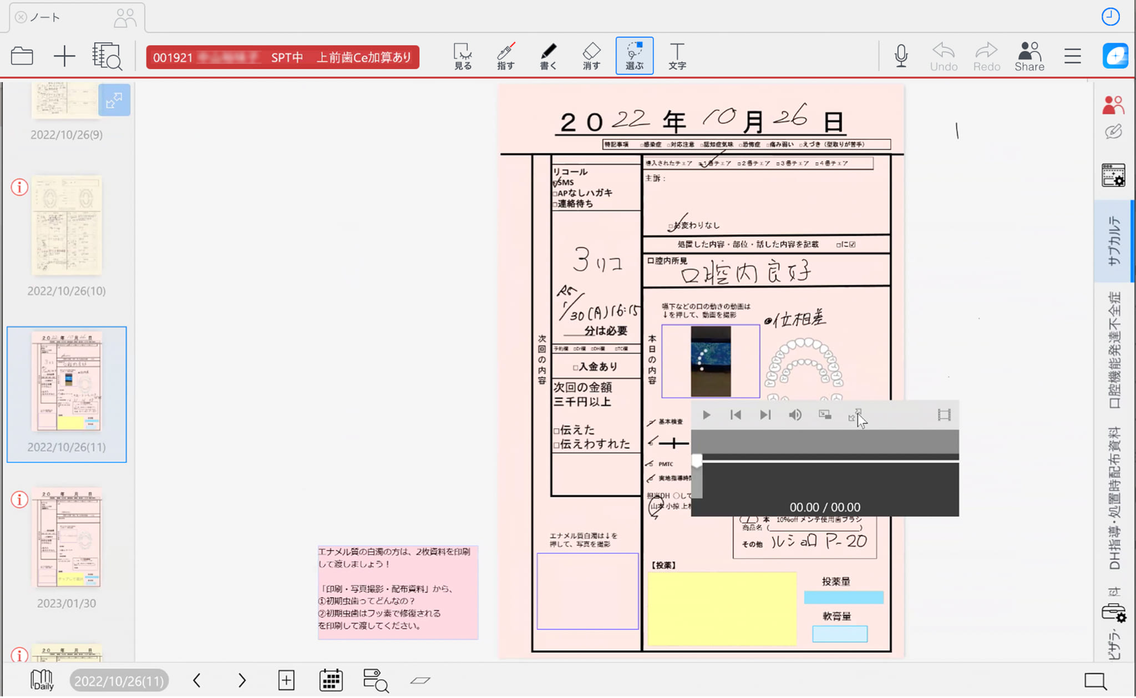The width and height of the screenshot is (1136, 698).
Task: Add a new note with the plus icon
Action: 64,56
